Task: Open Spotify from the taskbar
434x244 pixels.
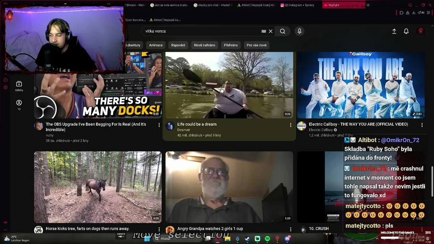Action: pyautogui.click(x=267, y=239)
